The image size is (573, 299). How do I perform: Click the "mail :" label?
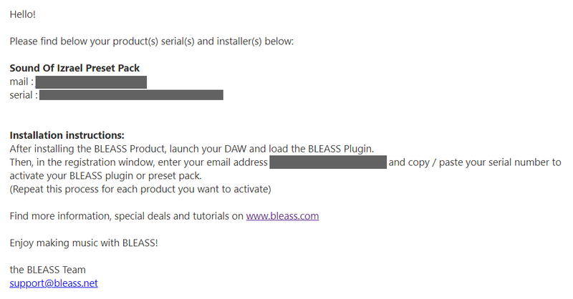point(21,82)
